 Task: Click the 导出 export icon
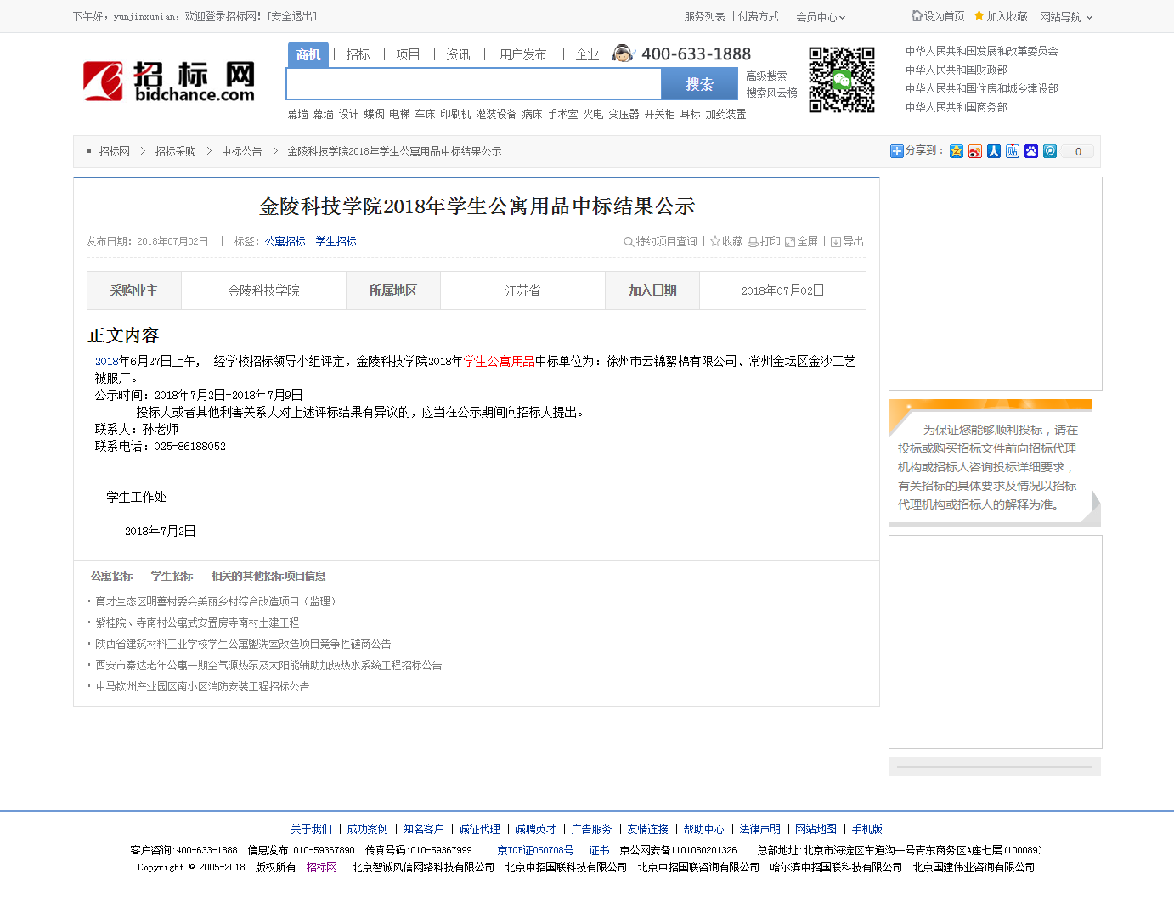(847, 241)
